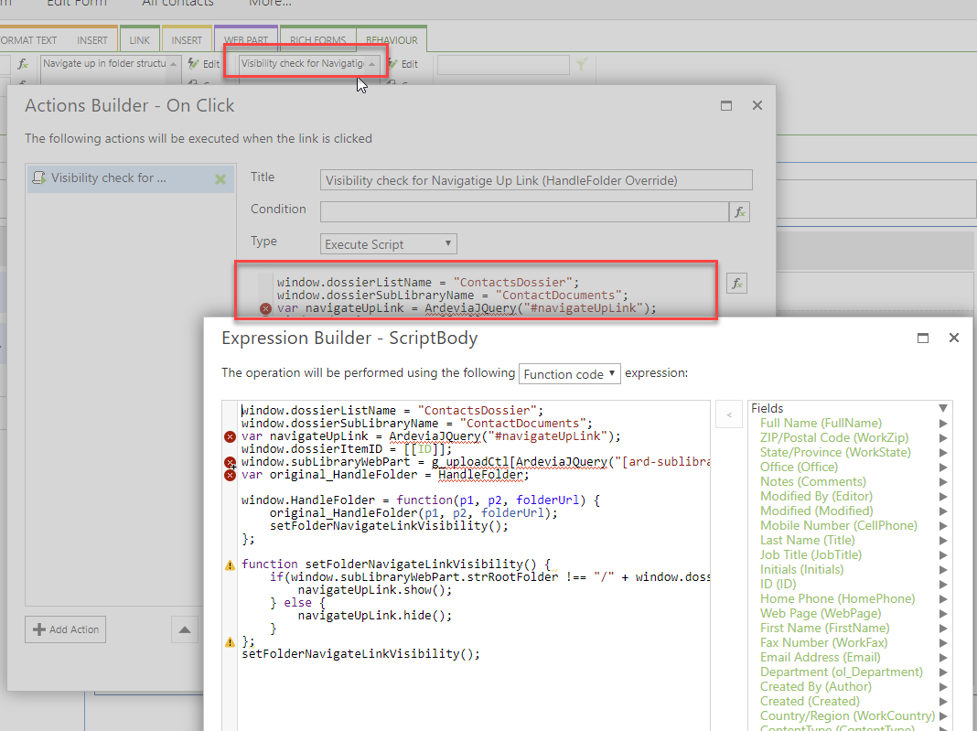Move the action up with arrow button
The height and width of the screenshot is (731, 977).
[x=185, y=629]
